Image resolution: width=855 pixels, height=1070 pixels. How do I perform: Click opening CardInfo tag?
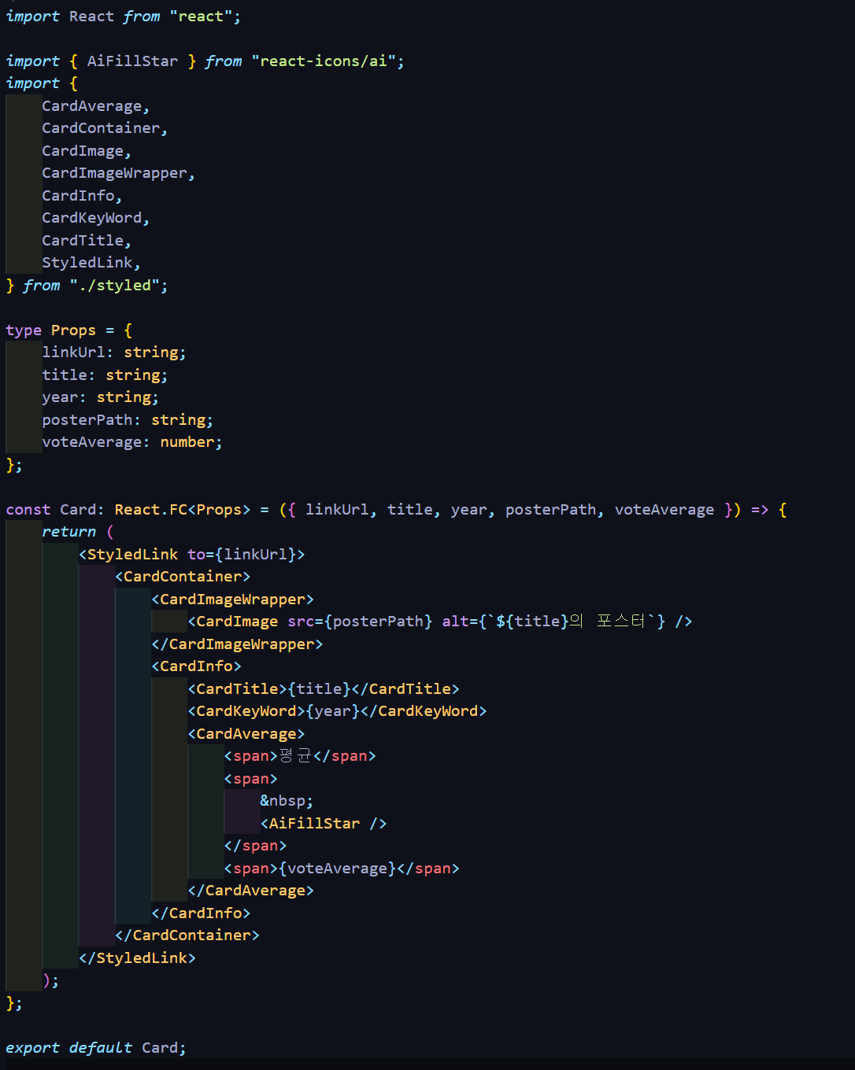click(197, 666)
